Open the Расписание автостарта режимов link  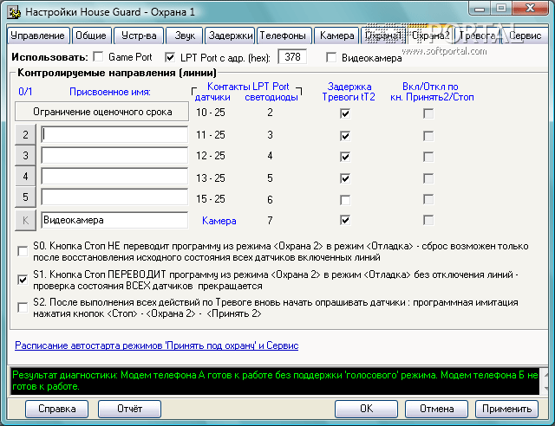[156, 345]
